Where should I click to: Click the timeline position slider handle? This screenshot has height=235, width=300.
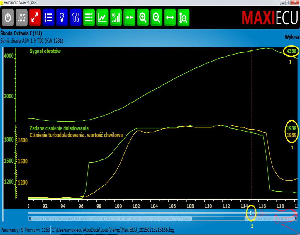pyautogui.click(x=251, y=213)
